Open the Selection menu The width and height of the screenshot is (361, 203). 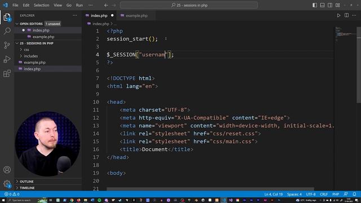click(41, 5)
